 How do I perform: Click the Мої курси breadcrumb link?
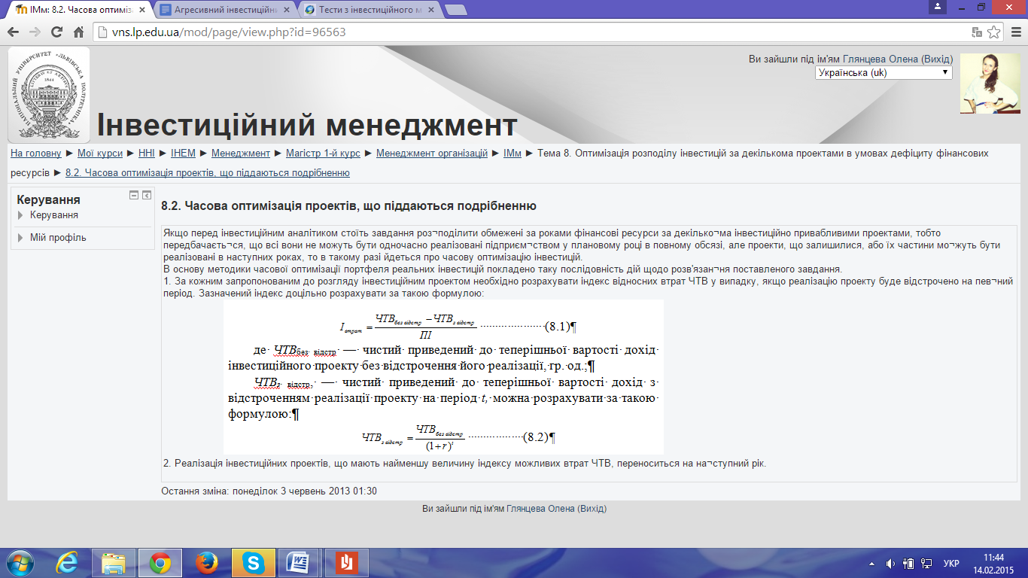click(x=99, y=154)
